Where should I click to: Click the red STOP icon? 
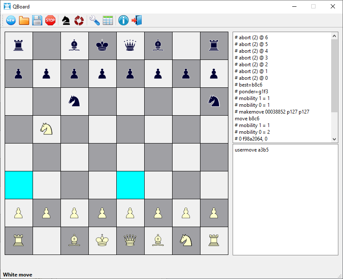click(50, 20)
